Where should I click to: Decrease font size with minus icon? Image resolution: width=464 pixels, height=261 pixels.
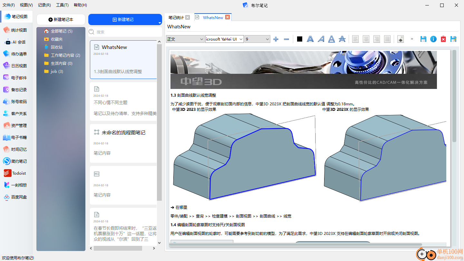point(286,39)
